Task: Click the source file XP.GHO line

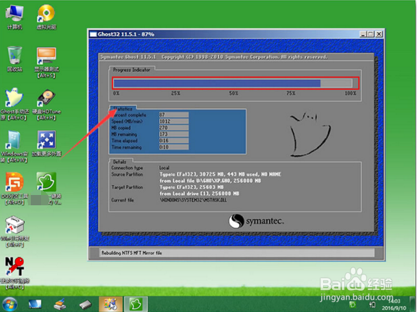Action: (x=210, y=181)
